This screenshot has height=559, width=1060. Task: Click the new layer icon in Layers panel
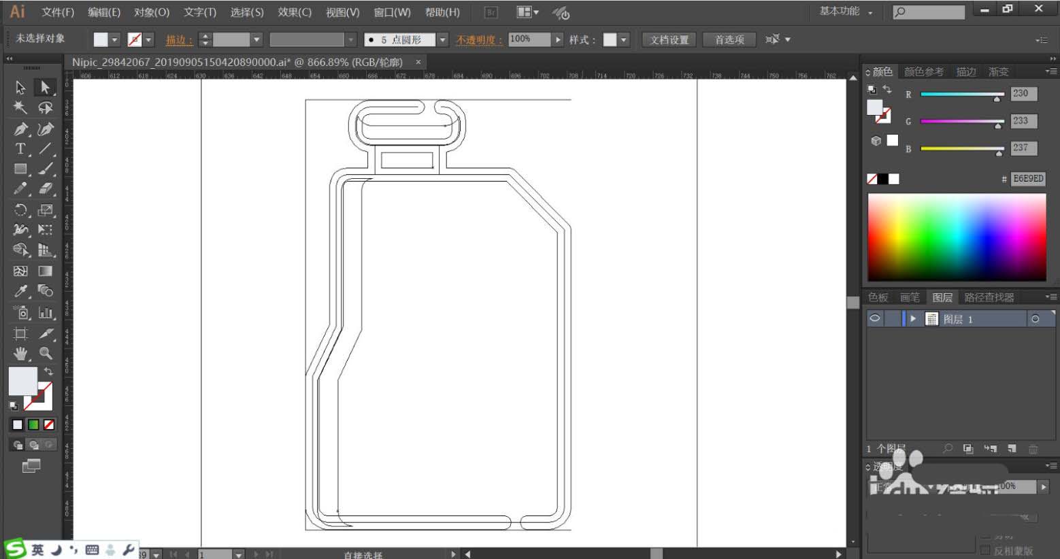click(x=1012, y=449)
